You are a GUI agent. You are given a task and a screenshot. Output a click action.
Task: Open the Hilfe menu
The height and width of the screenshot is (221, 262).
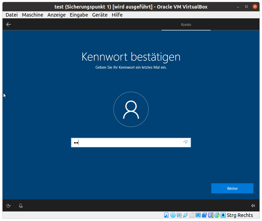tap(117, 15)
